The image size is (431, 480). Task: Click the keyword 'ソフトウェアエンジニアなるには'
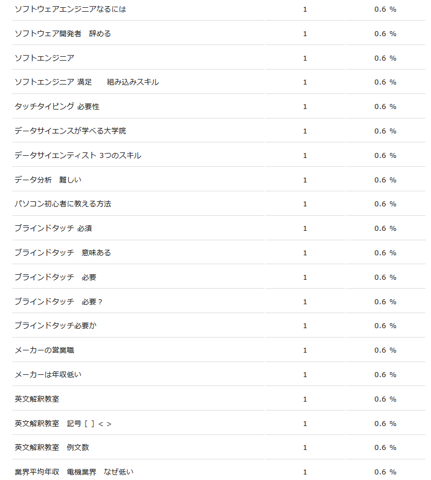[x=70, y=9]
